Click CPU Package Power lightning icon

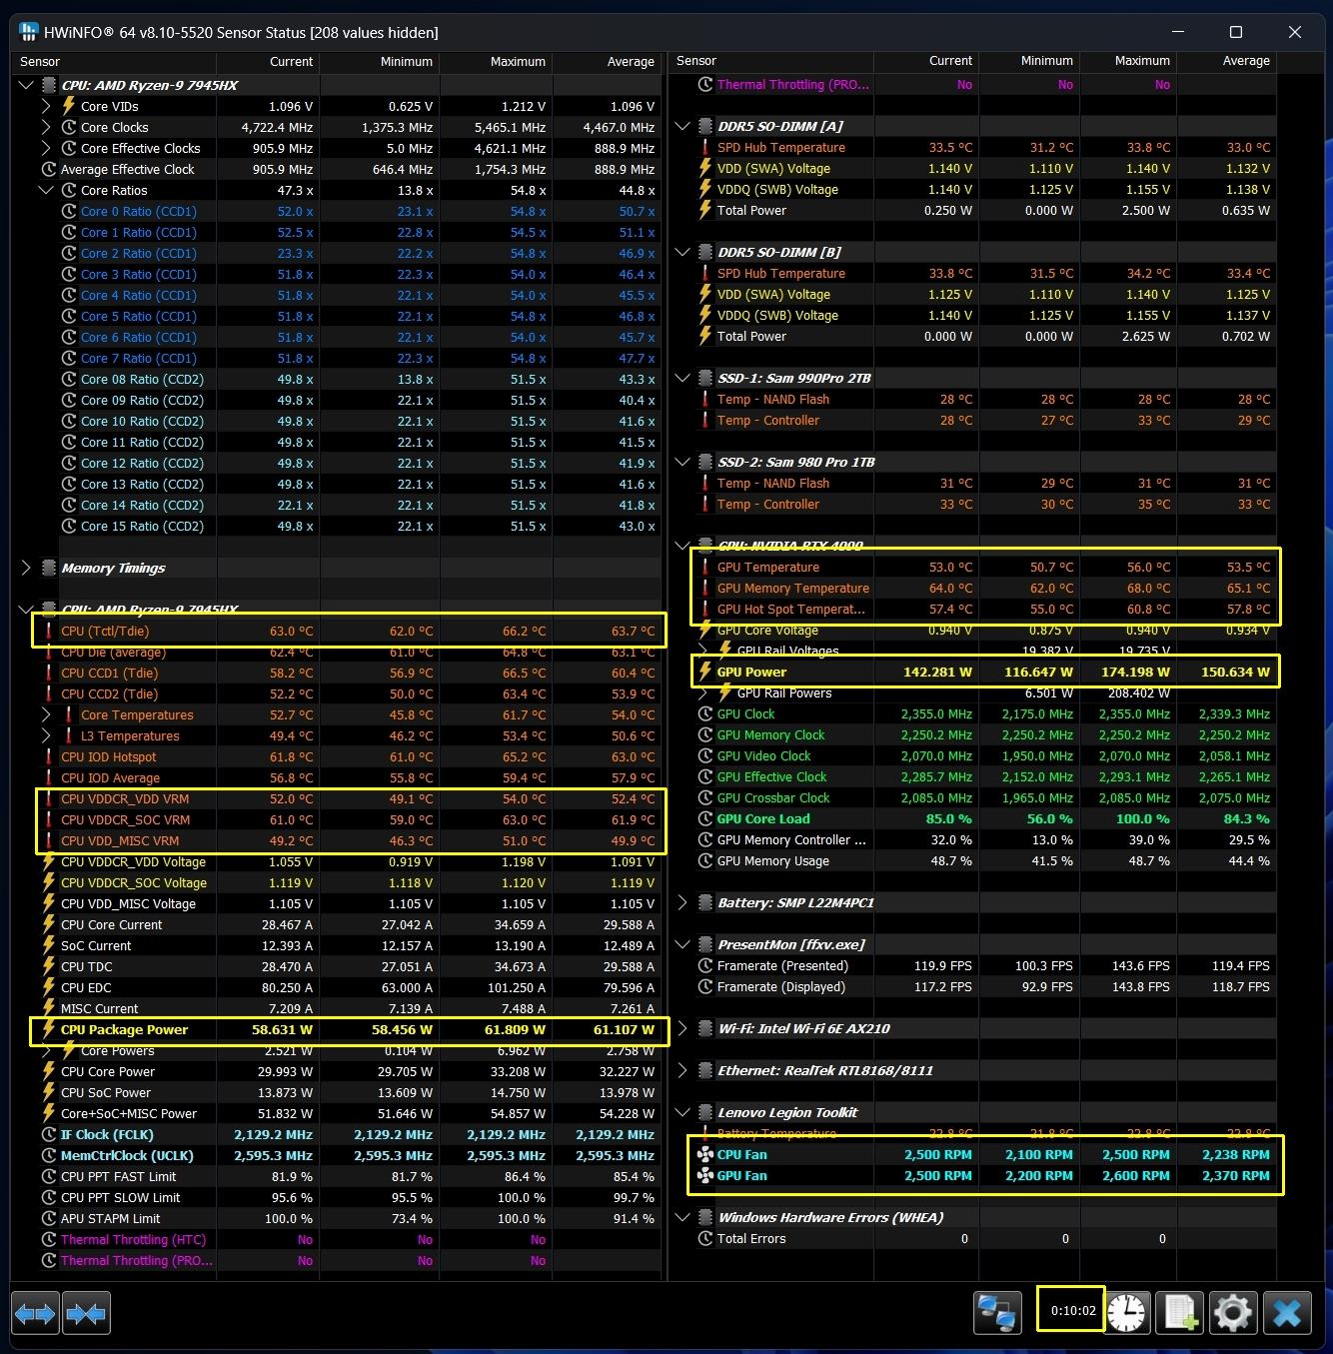point(49,1029)
